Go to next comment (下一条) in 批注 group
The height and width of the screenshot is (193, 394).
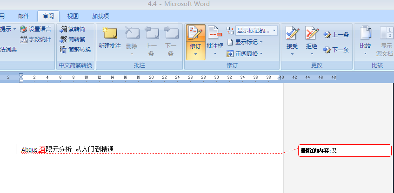[x=171, y=42]
